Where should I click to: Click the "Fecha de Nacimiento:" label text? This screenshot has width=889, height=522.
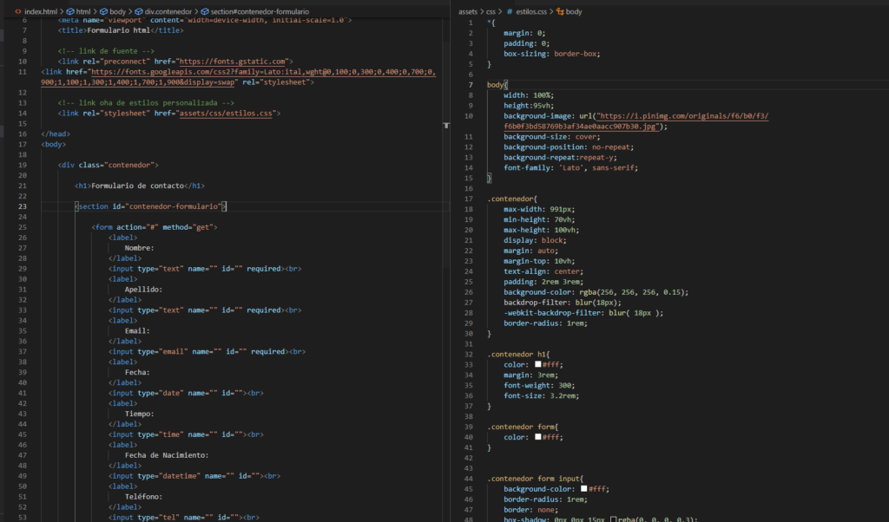[167, 455]
